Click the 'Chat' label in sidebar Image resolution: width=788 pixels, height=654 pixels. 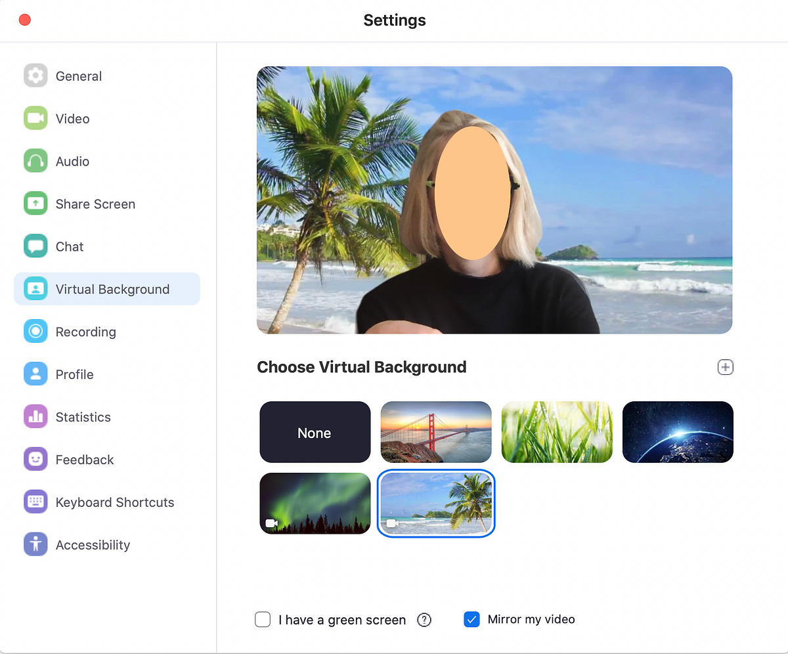(x=70, y=247)
